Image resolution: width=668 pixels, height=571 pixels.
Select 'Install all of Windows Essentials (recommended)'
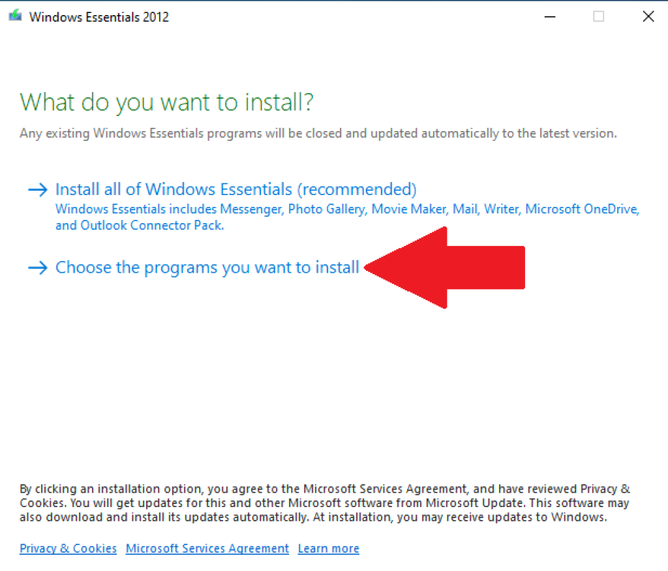coord(235,189)
